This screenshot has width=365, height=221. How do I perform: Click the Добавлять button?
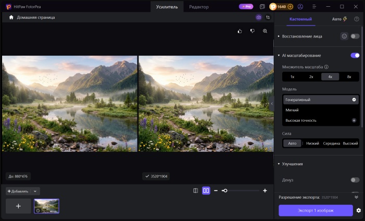[18, 191]
